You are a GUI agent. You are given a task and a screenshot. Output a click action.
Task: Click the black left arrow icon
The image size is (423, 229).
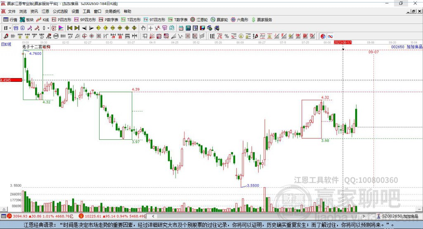(x=84, y=28)
